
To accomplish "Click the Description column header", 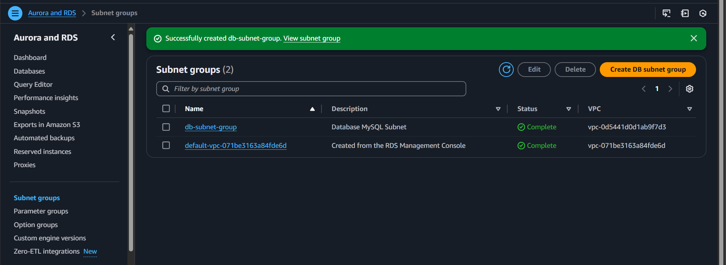I will coord(350,109).
